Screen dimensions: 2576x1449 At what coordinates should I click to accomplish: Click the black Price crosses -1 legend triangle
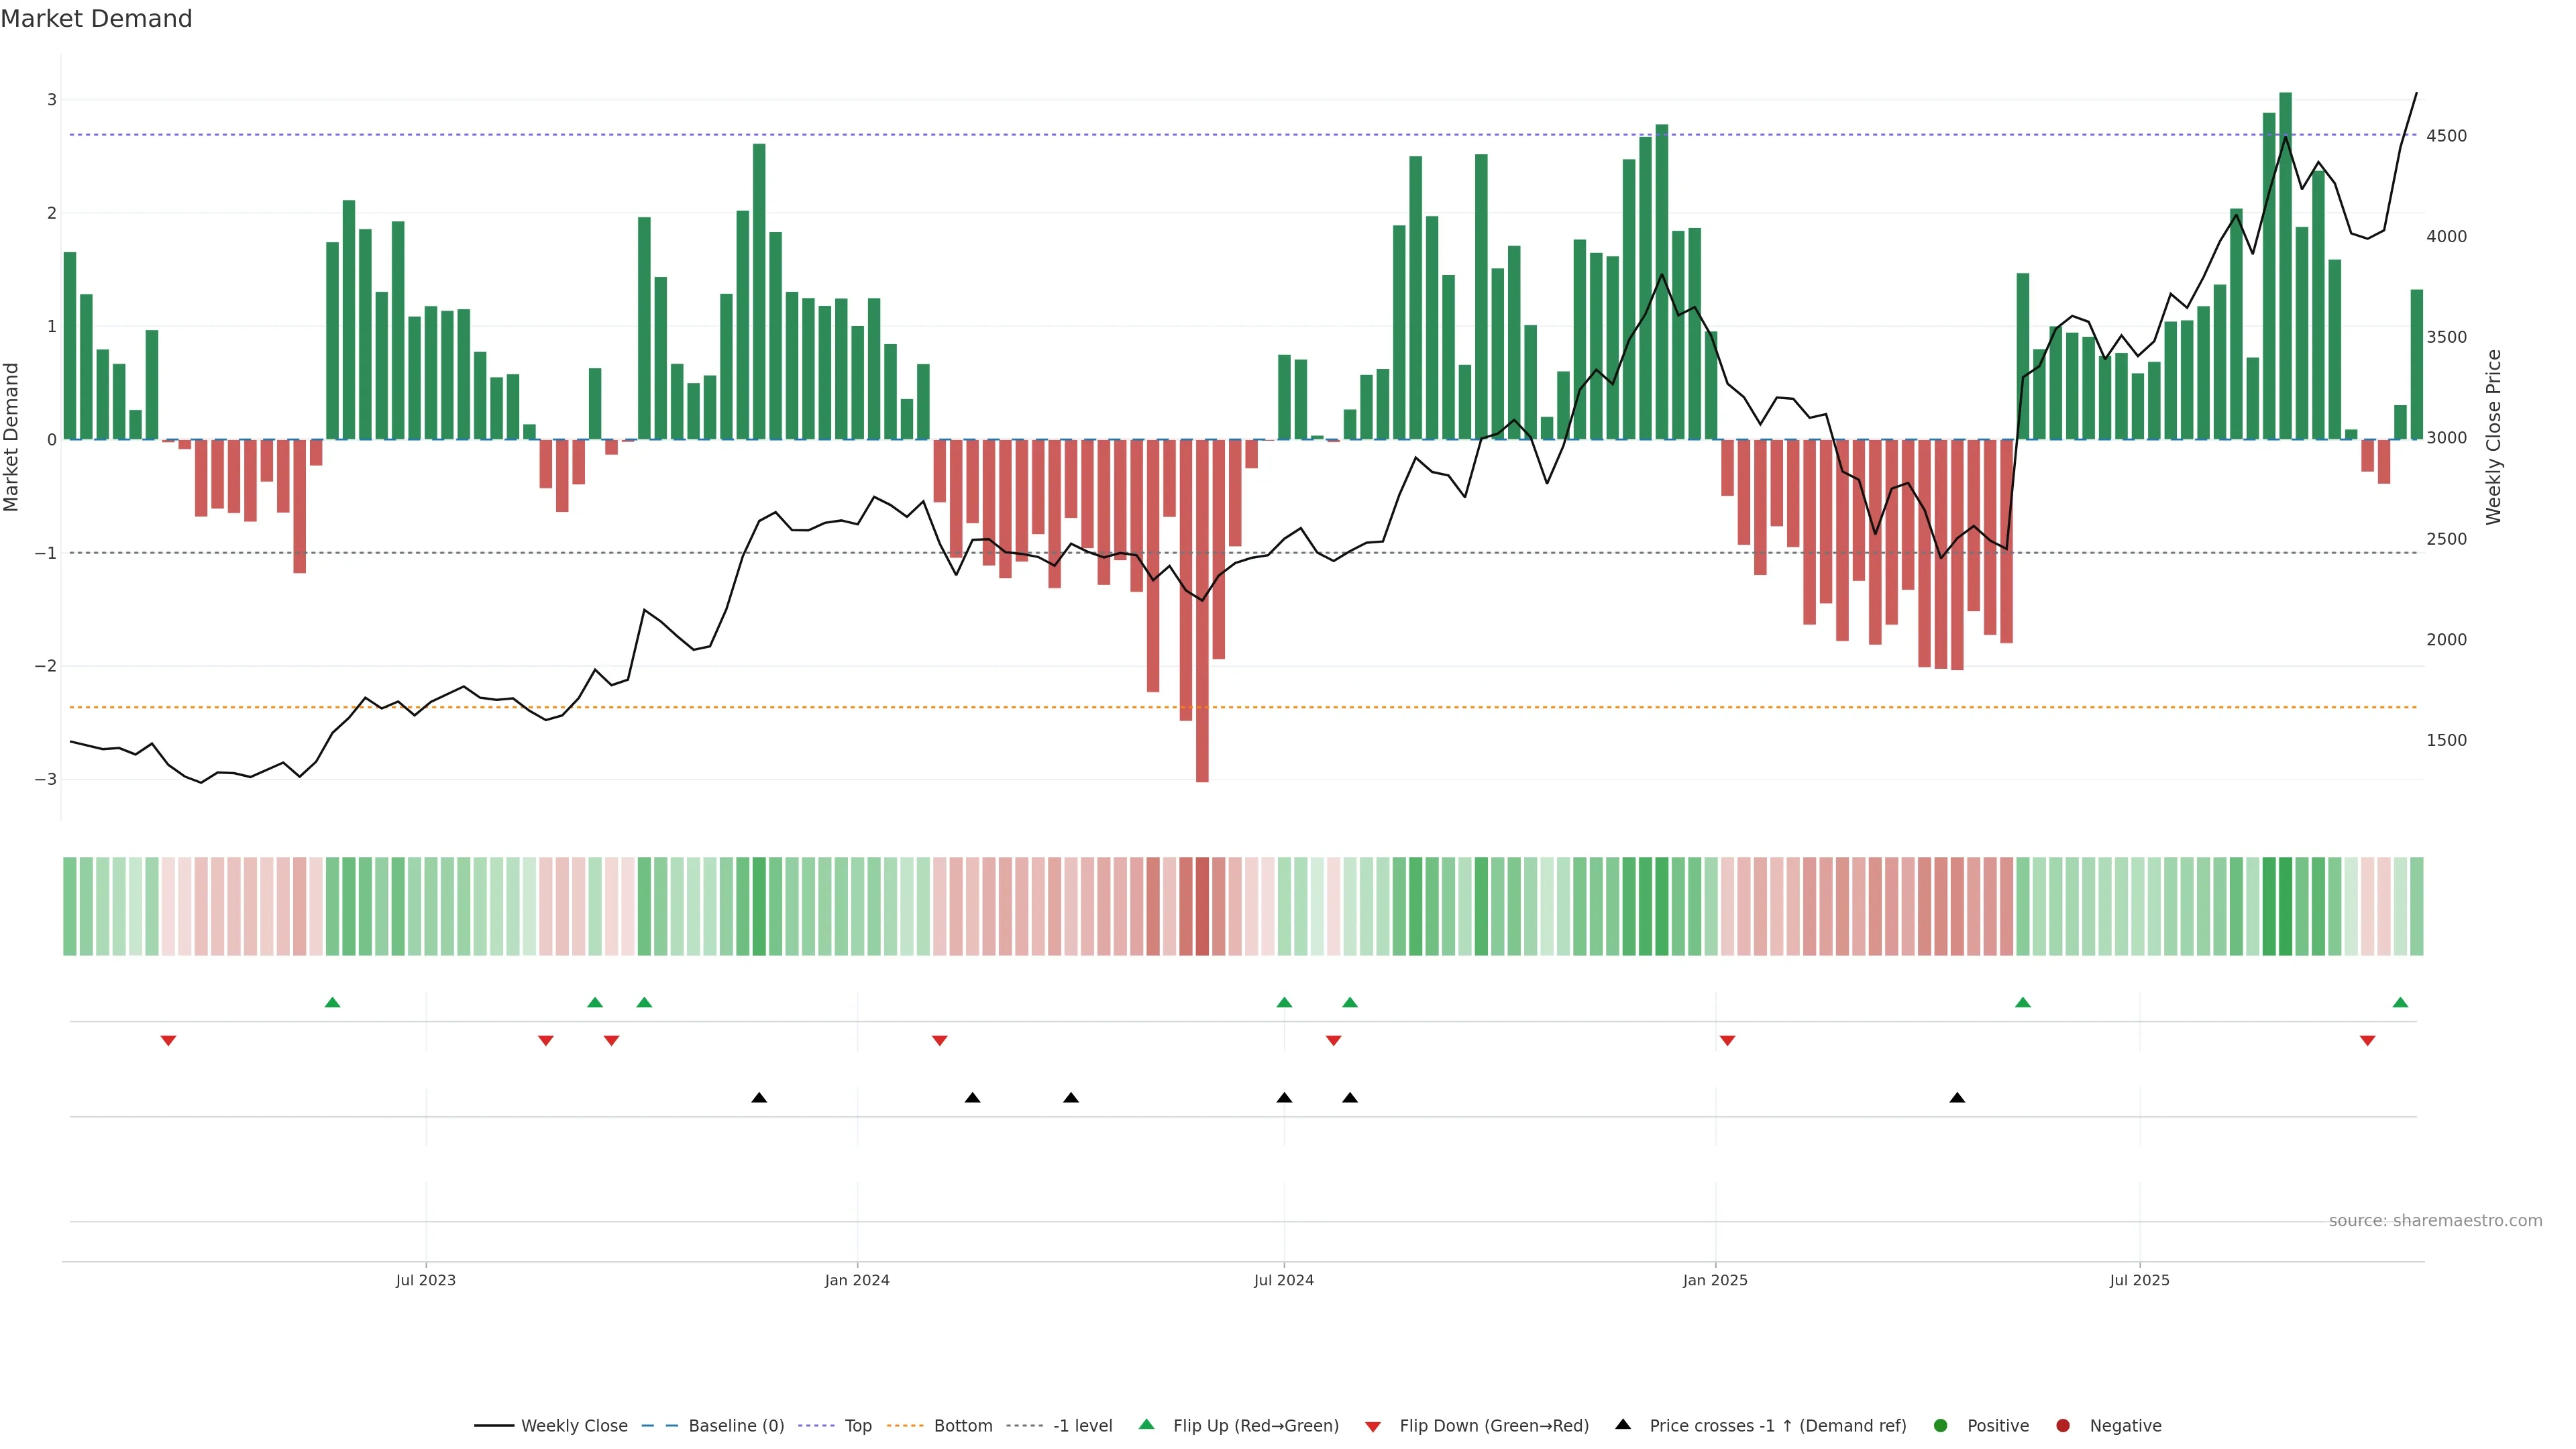pyautogui.click(x=1623, y=1424)
